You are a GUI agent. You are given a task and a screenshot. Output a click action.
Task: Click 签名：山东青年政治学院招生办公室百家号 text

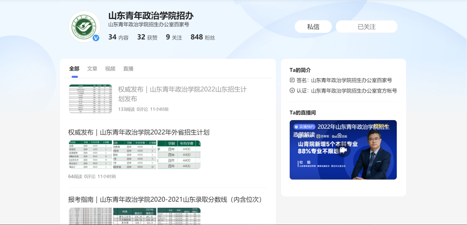tap(344, 80)
